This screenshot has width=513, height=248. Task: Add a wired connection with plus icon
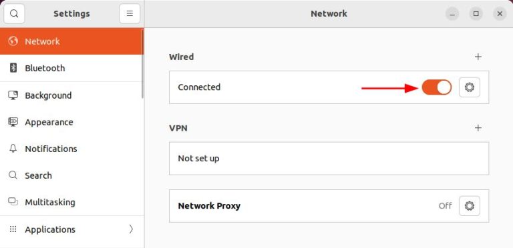478,57
